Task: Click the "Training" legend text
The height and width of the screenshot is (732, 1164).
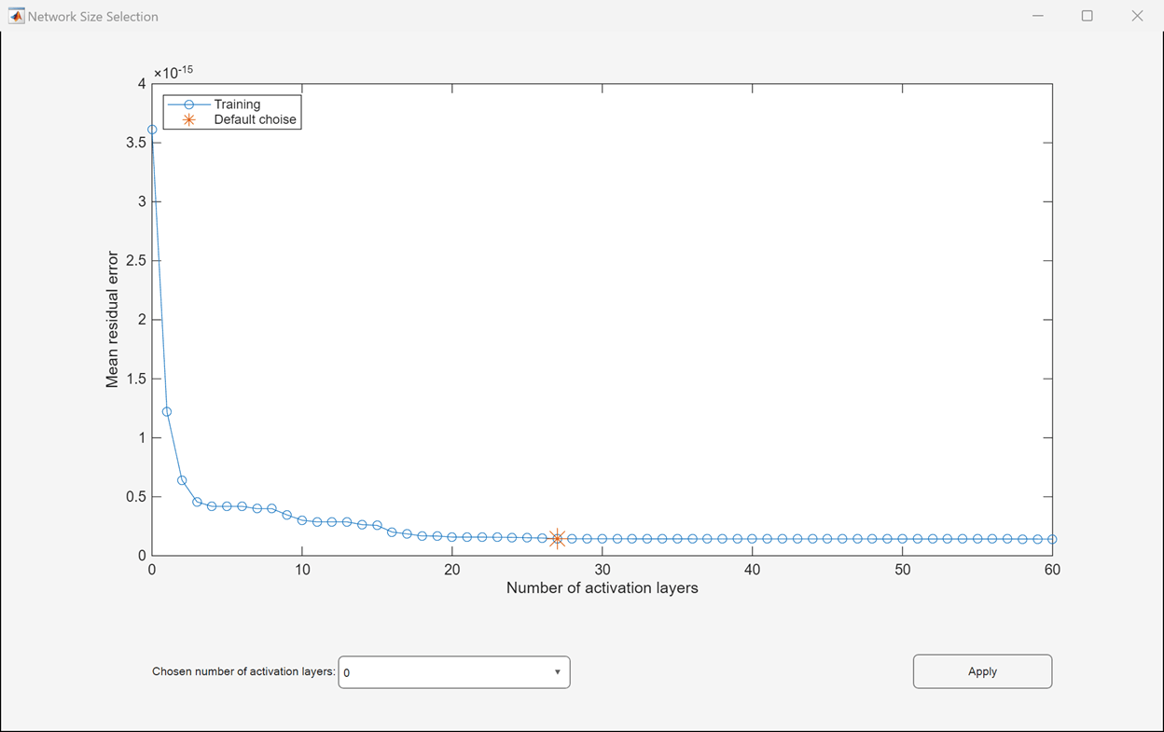Action: (x=237, y=104)
